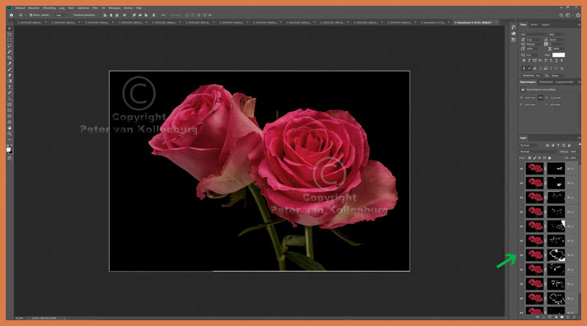Open the 'Laag' auto-select dropdown
The height and width of the screenshot is (326, 587).
tap(61, 15)
